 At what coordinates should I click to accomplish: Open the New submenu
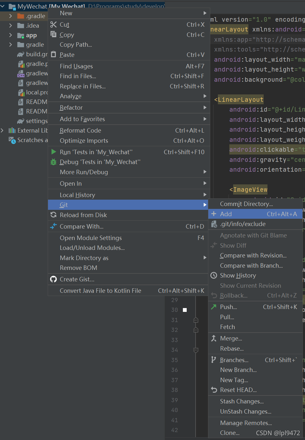pyautogui.click(x=129, y=13)
